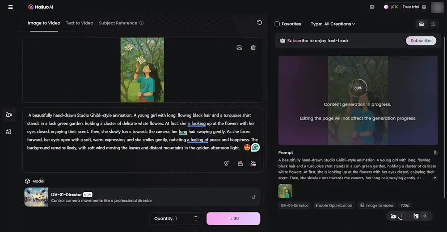Viewport: 447px width, 232px height.
Task: Click the video creation sidebar icon
Action: (x=9, y=115)
